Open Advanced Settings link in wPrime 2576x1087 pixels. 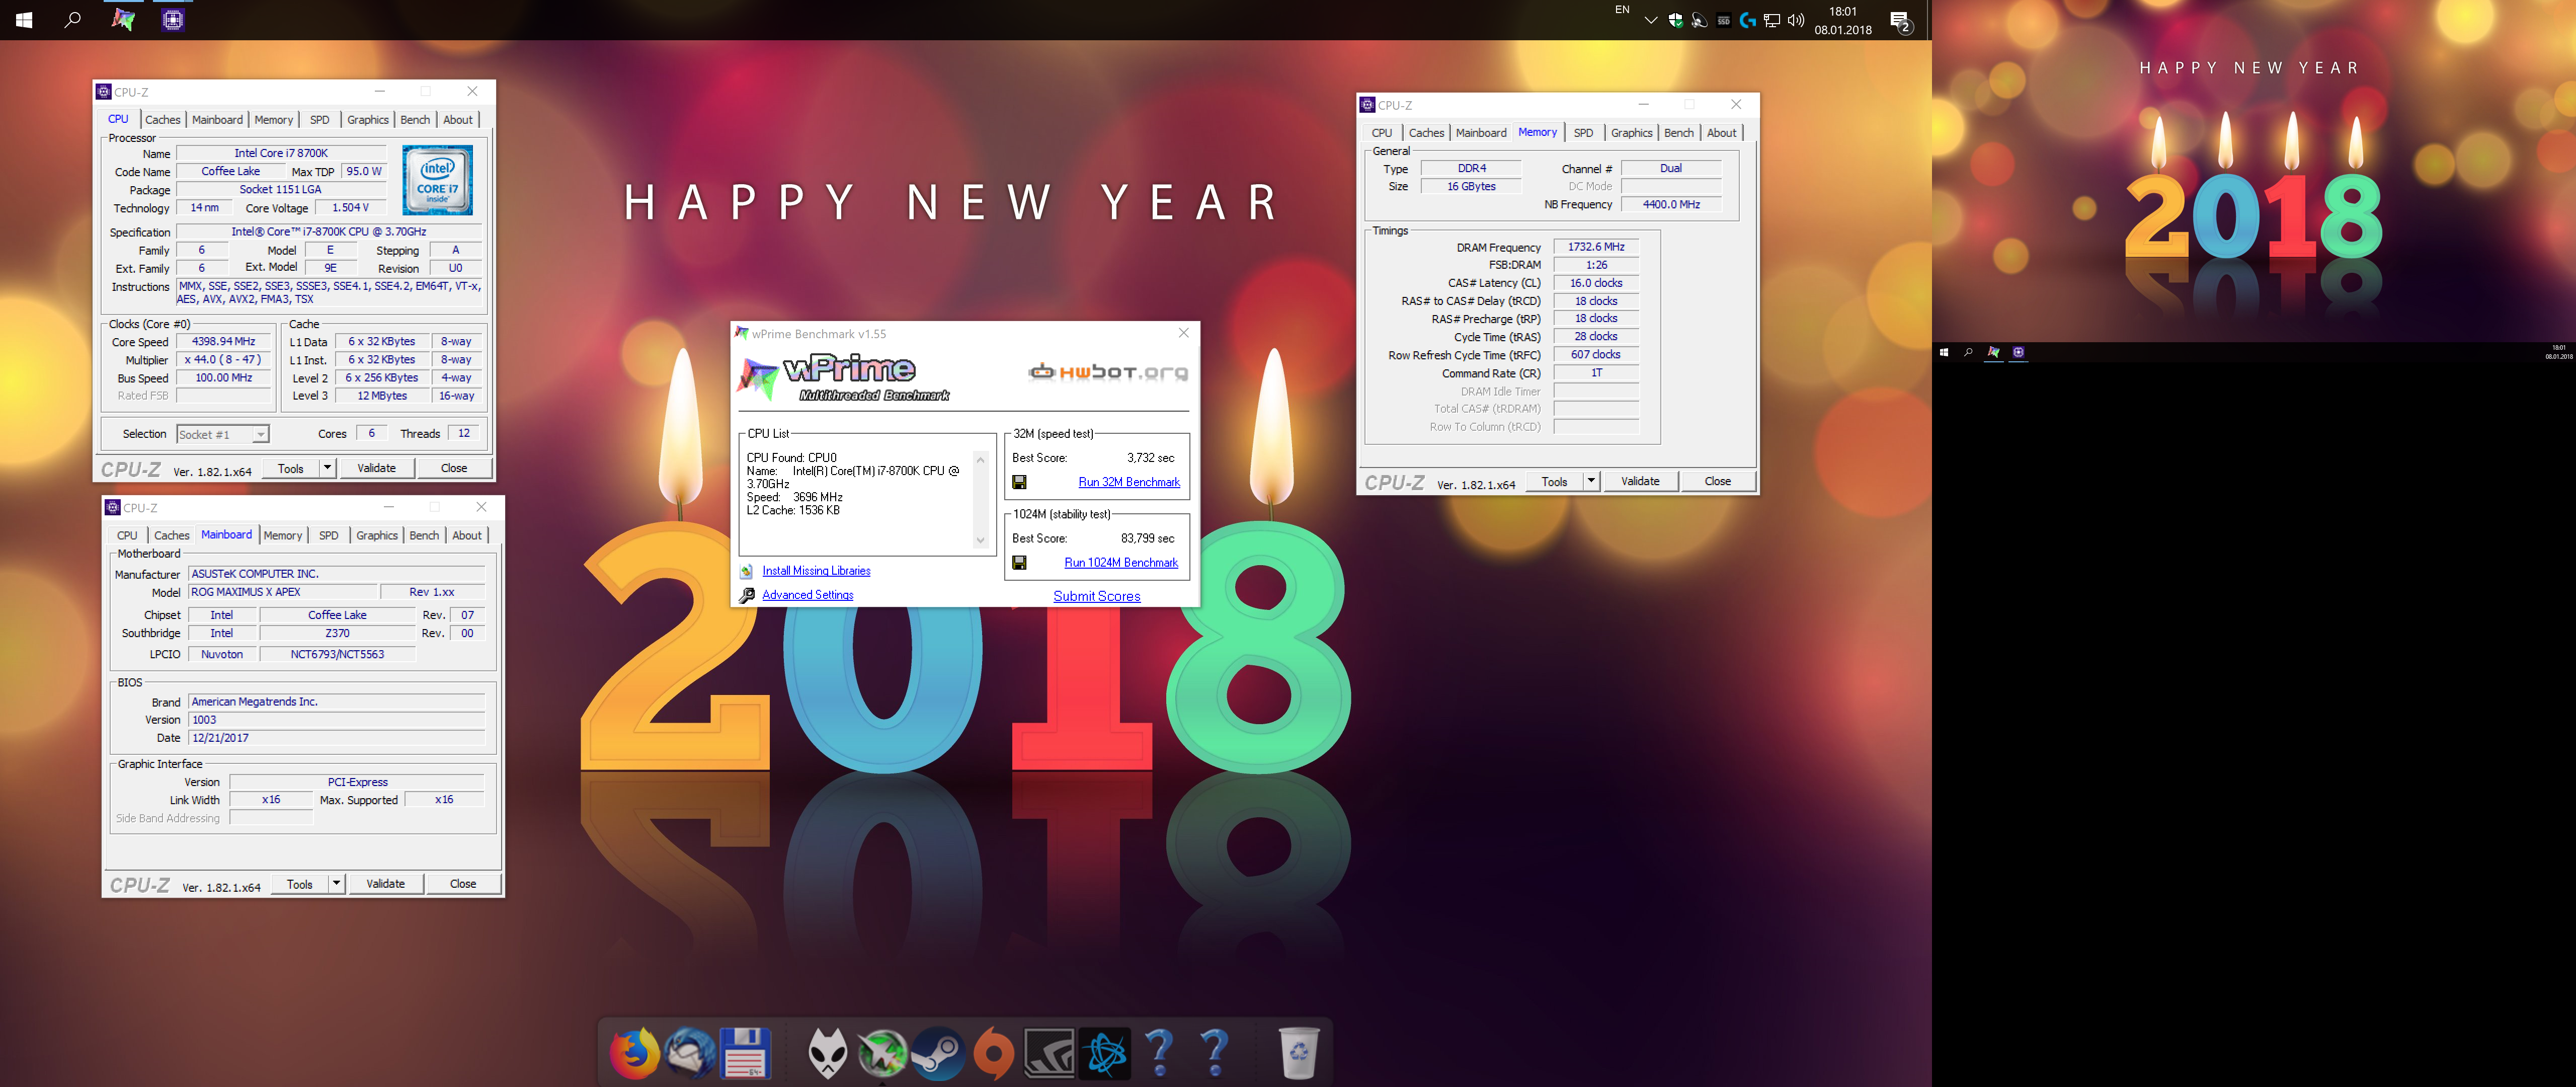pyautogui.click(x=807, y=595)
